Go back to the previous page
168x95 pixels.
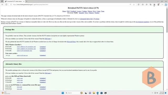click(2, 4)
